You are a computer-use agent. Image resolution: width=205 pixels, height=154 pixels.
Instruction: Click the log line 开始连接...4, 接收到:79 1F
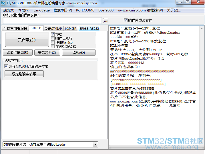pyautogui.click(x=136, y=50)
